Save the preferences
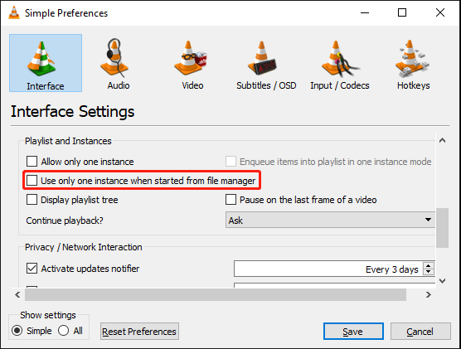The image size is (461, 349). 353,332
